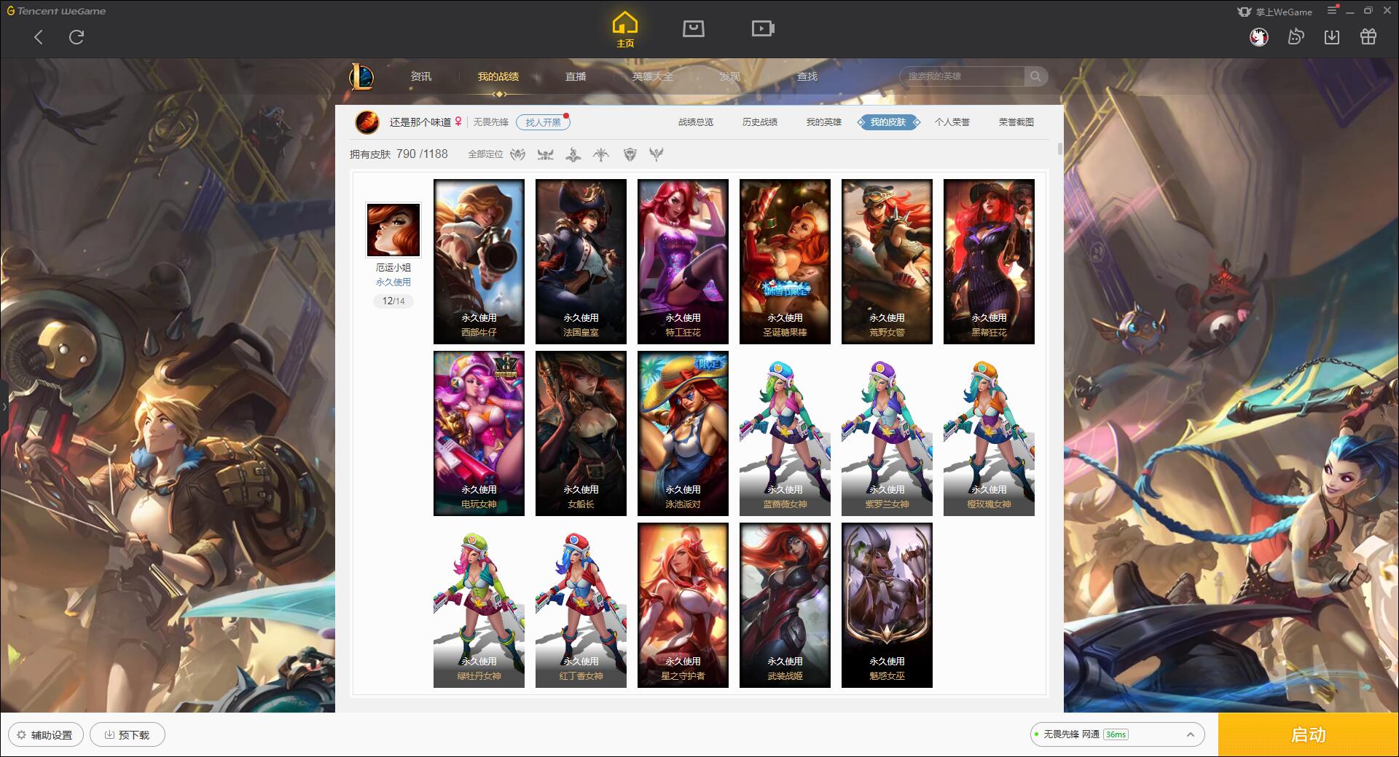
Task: Open the 荒野女警 skin card
Action: (887, 261)
